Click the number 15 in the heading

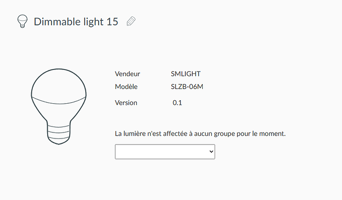[113, 22]
